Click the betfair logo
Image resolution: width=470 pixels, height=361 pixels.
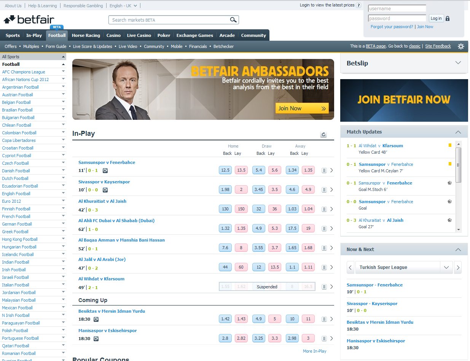pos(29,19)
